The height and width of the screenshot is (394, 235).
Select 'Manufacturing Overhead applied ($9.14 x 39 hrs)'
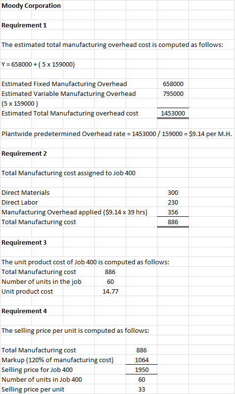(74, 212)
